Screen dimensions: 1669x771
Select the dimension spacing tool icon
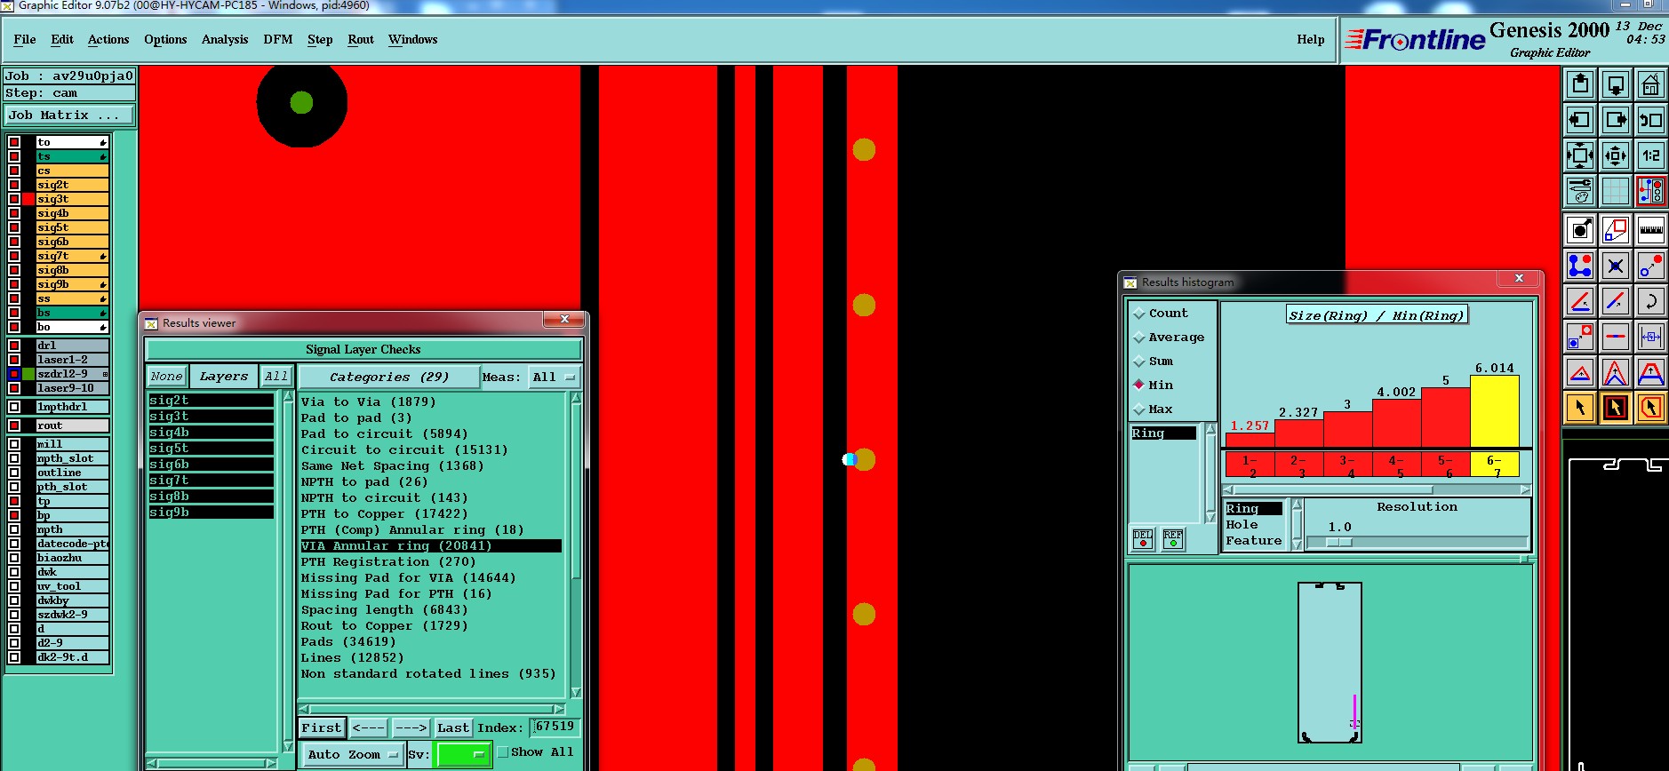(x=1651, y=337)
